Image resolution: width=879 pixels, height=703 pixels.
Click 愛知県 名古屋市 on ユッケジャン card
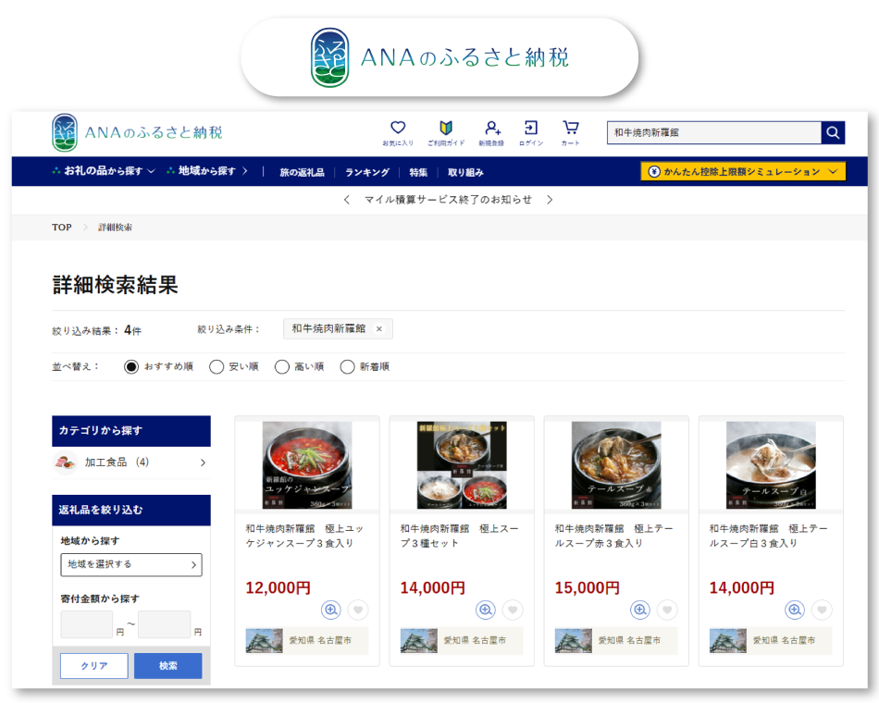click(x=320, y=641)
